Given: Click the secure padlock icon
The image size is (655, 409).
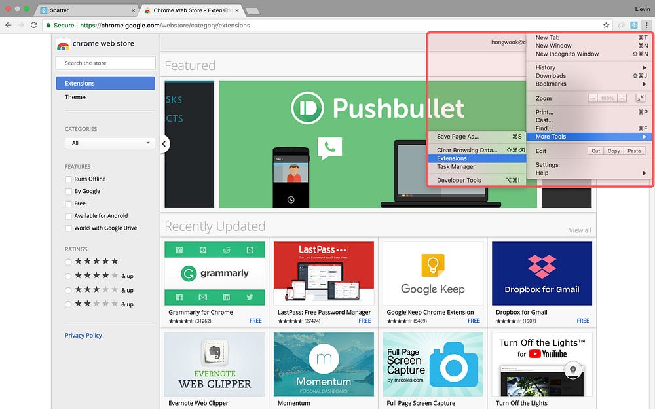Looking at the screenshot, I should point(48,25).
